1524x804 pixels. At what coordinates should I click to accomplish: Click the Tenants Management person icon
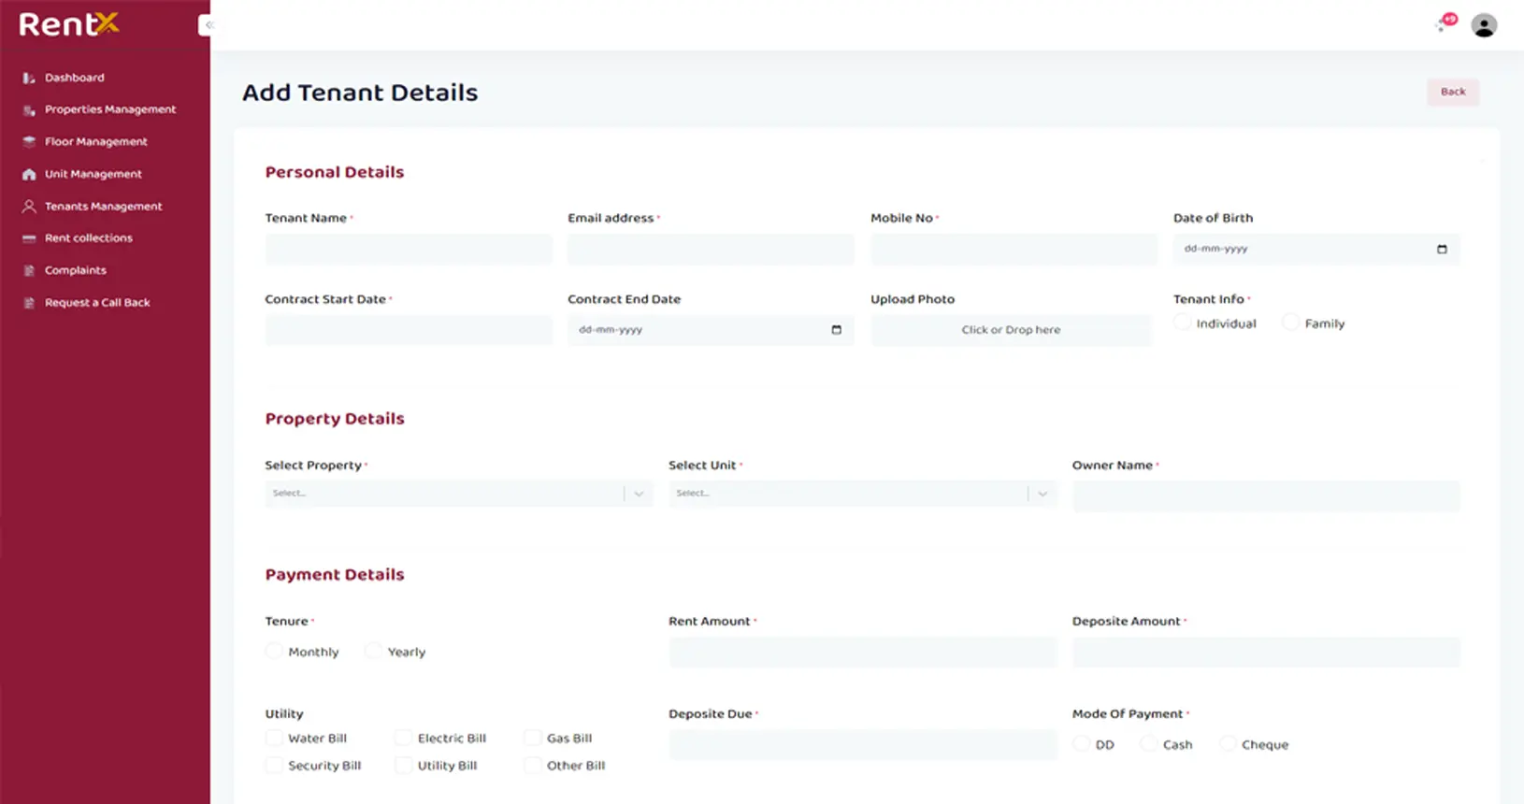29,207
